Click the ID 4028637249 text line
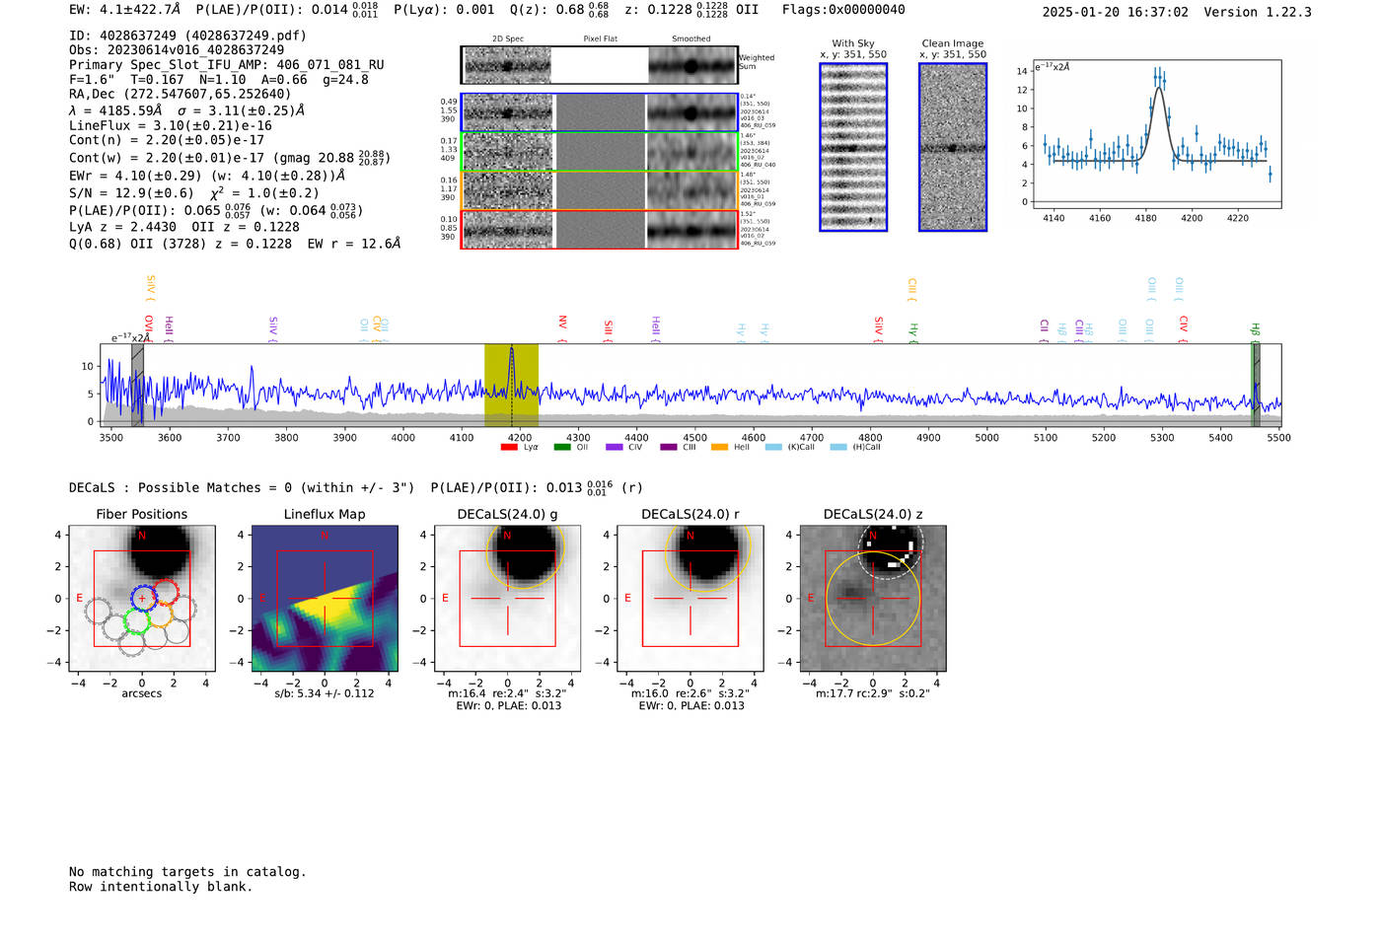The width and height of the screenshot is (1381, 940). 187,36
